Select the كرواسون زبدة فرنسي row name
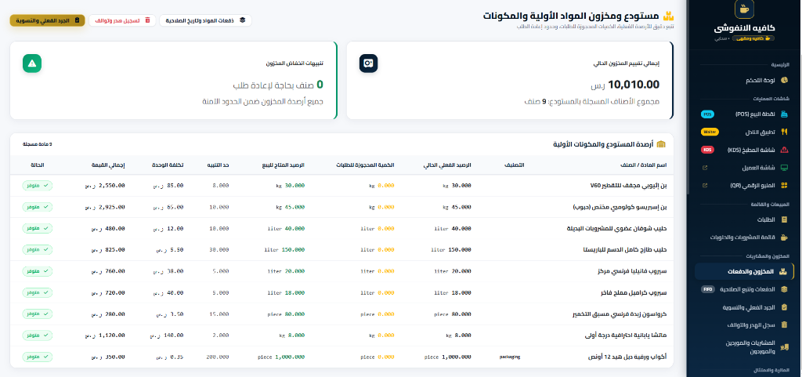Screen dimensions: 802x377 click(x=620, y=314)
